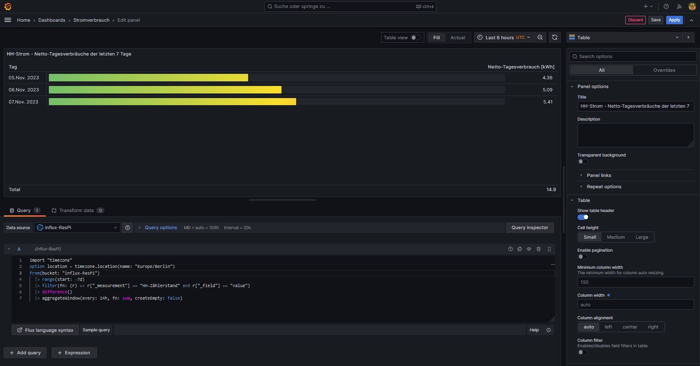Click Add query button
700x366 pixels.
[25, 353]
